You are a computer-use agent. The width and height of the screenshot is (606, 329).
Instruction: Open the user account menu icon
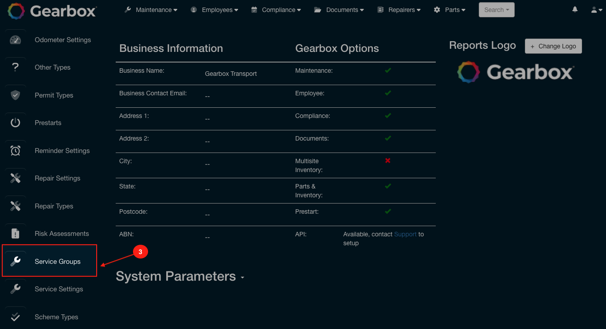[x=597, y=9]
